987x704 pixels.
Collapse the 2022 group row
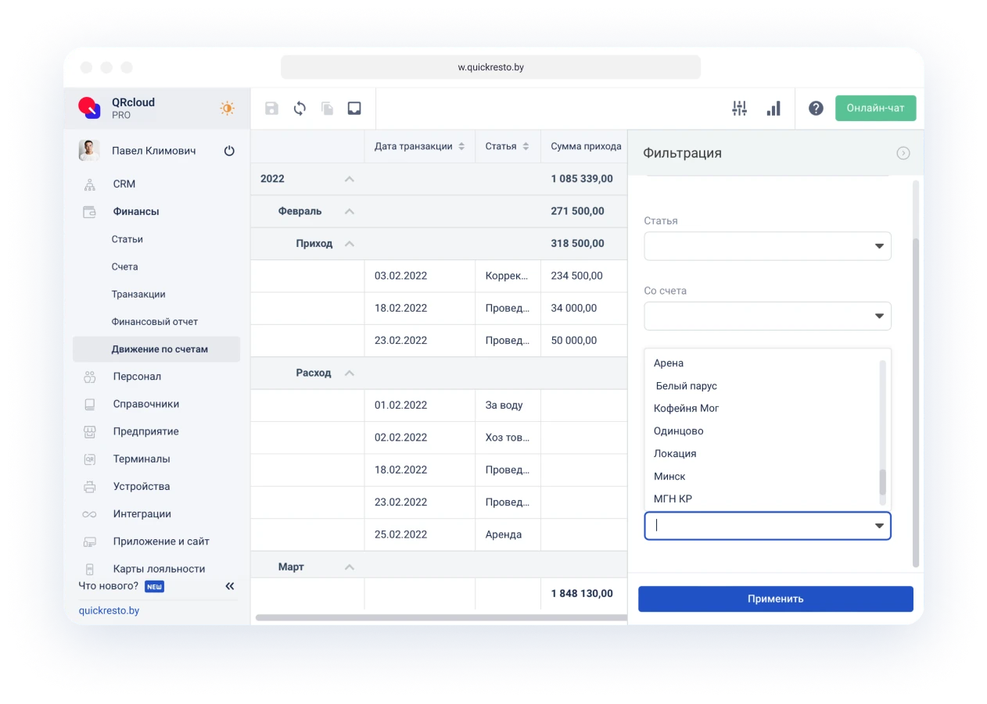(x=350, y=179)
